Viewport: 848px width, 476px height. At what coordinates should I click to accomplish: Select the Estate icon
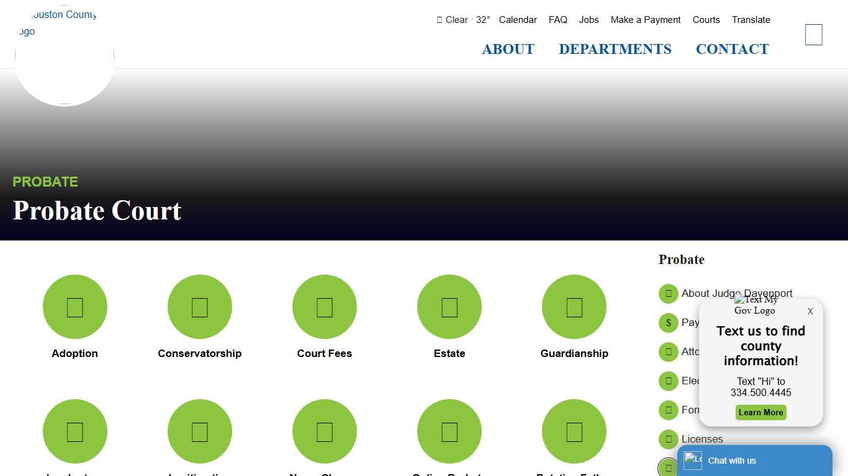(x=449, y=306)
